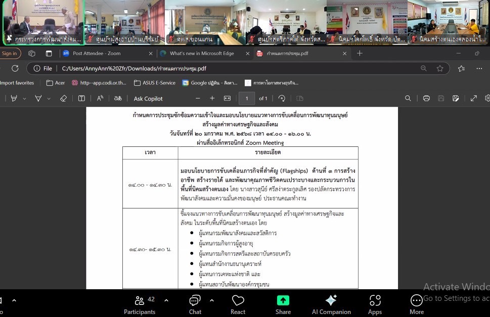Click the React heart icon

[238, 304]
